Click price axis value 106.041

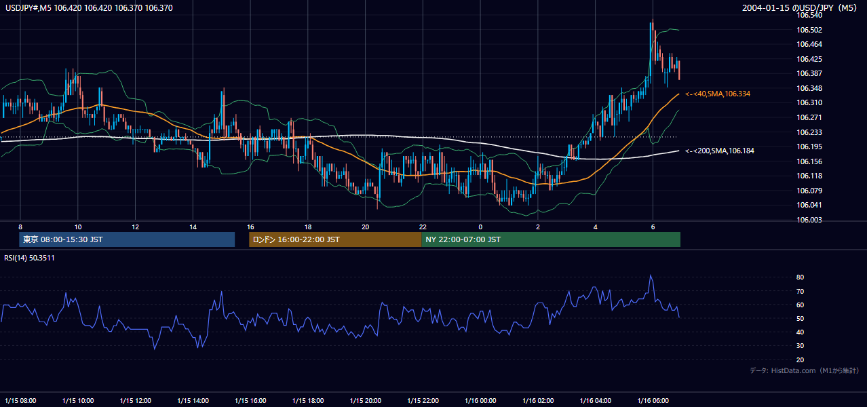(809, 205)
